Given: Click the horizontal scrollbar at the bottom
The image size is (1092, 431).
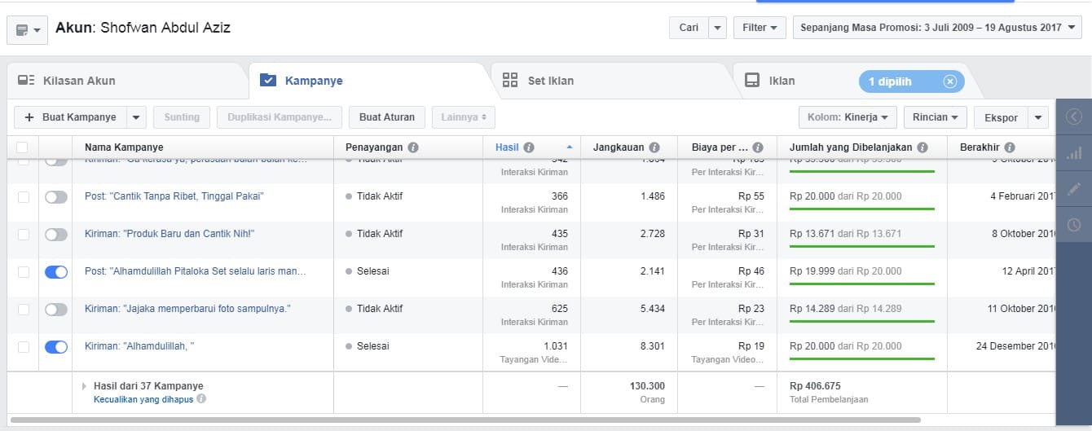Looking at the screenshot, I should point(465,420).
